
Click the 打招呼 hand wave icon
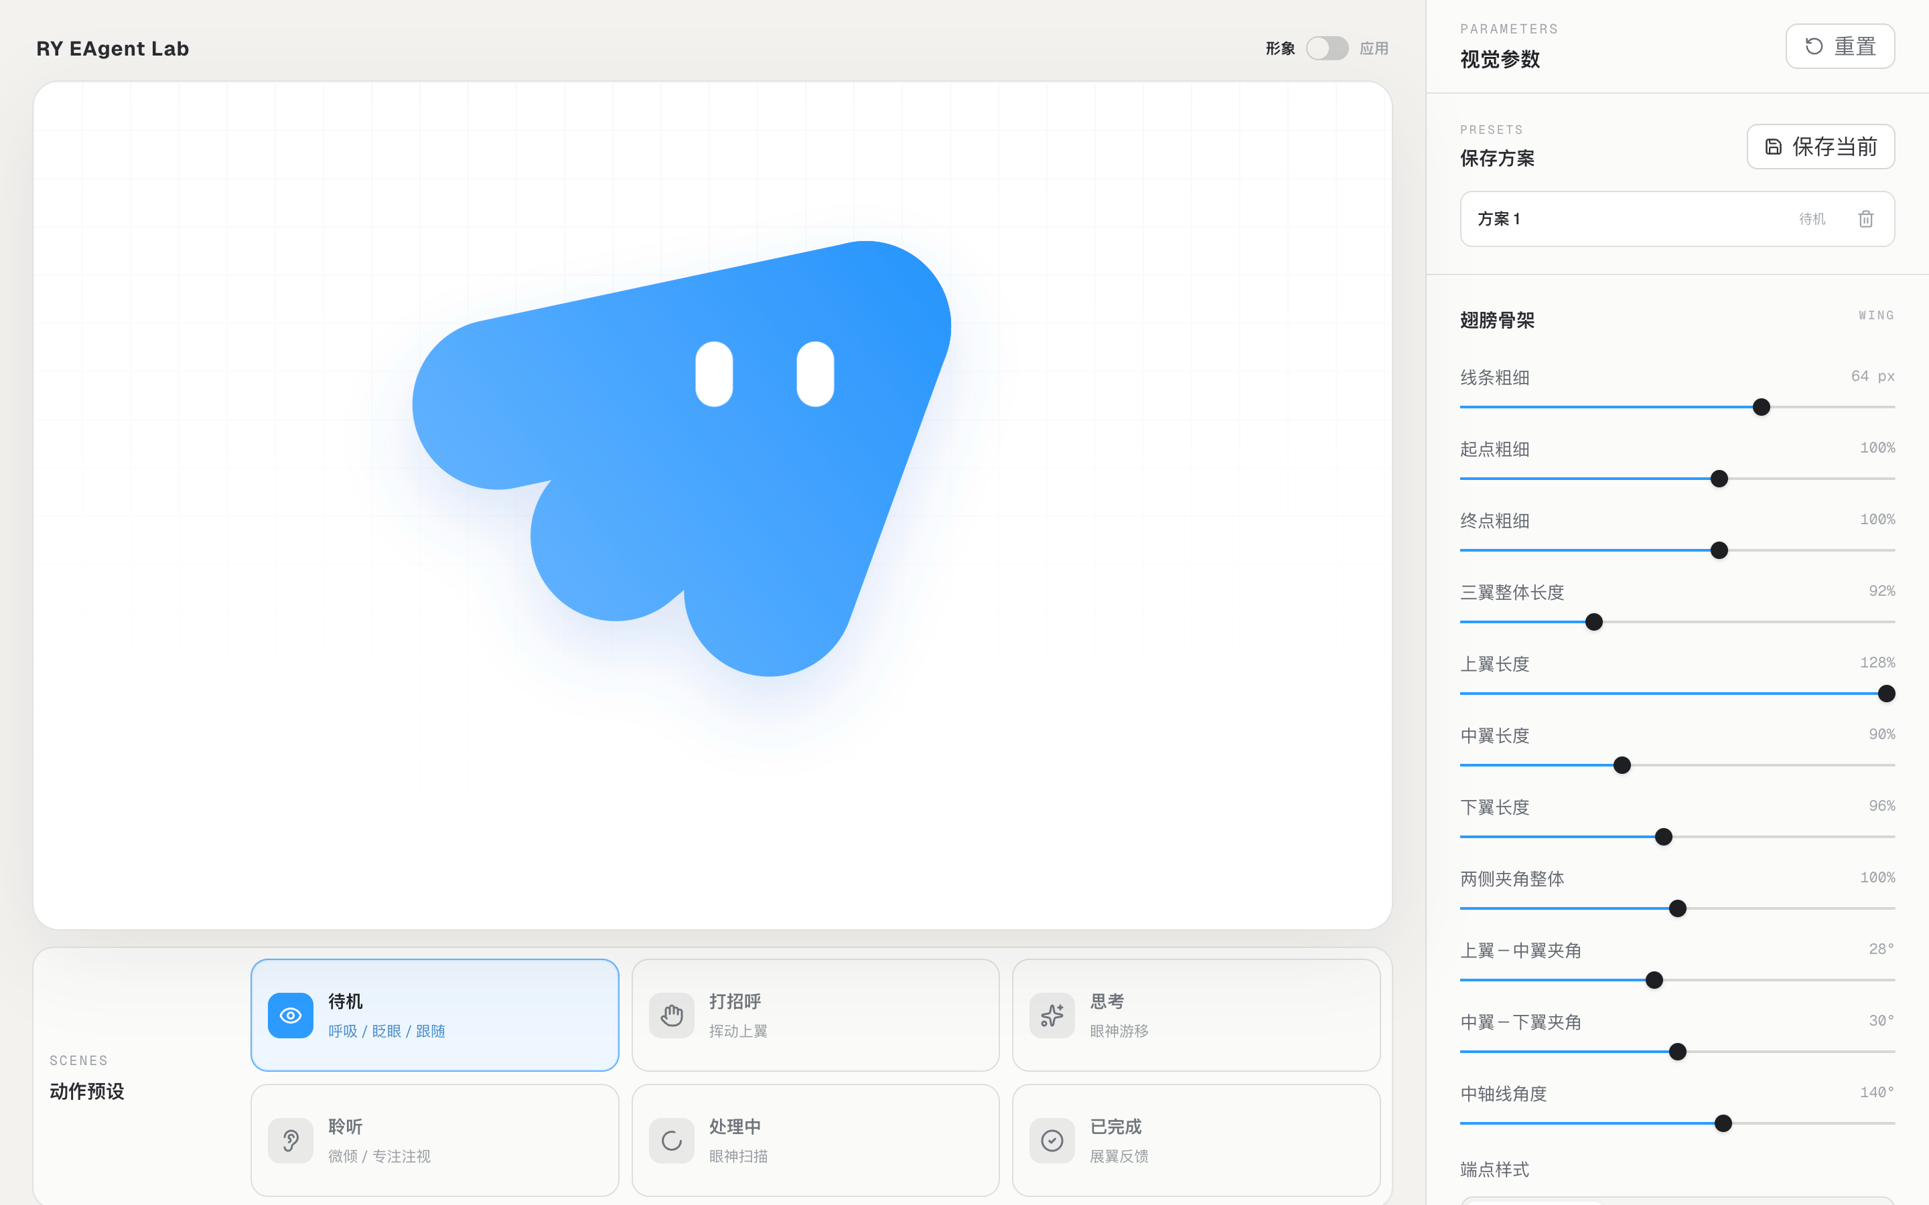pos(671,1016)
